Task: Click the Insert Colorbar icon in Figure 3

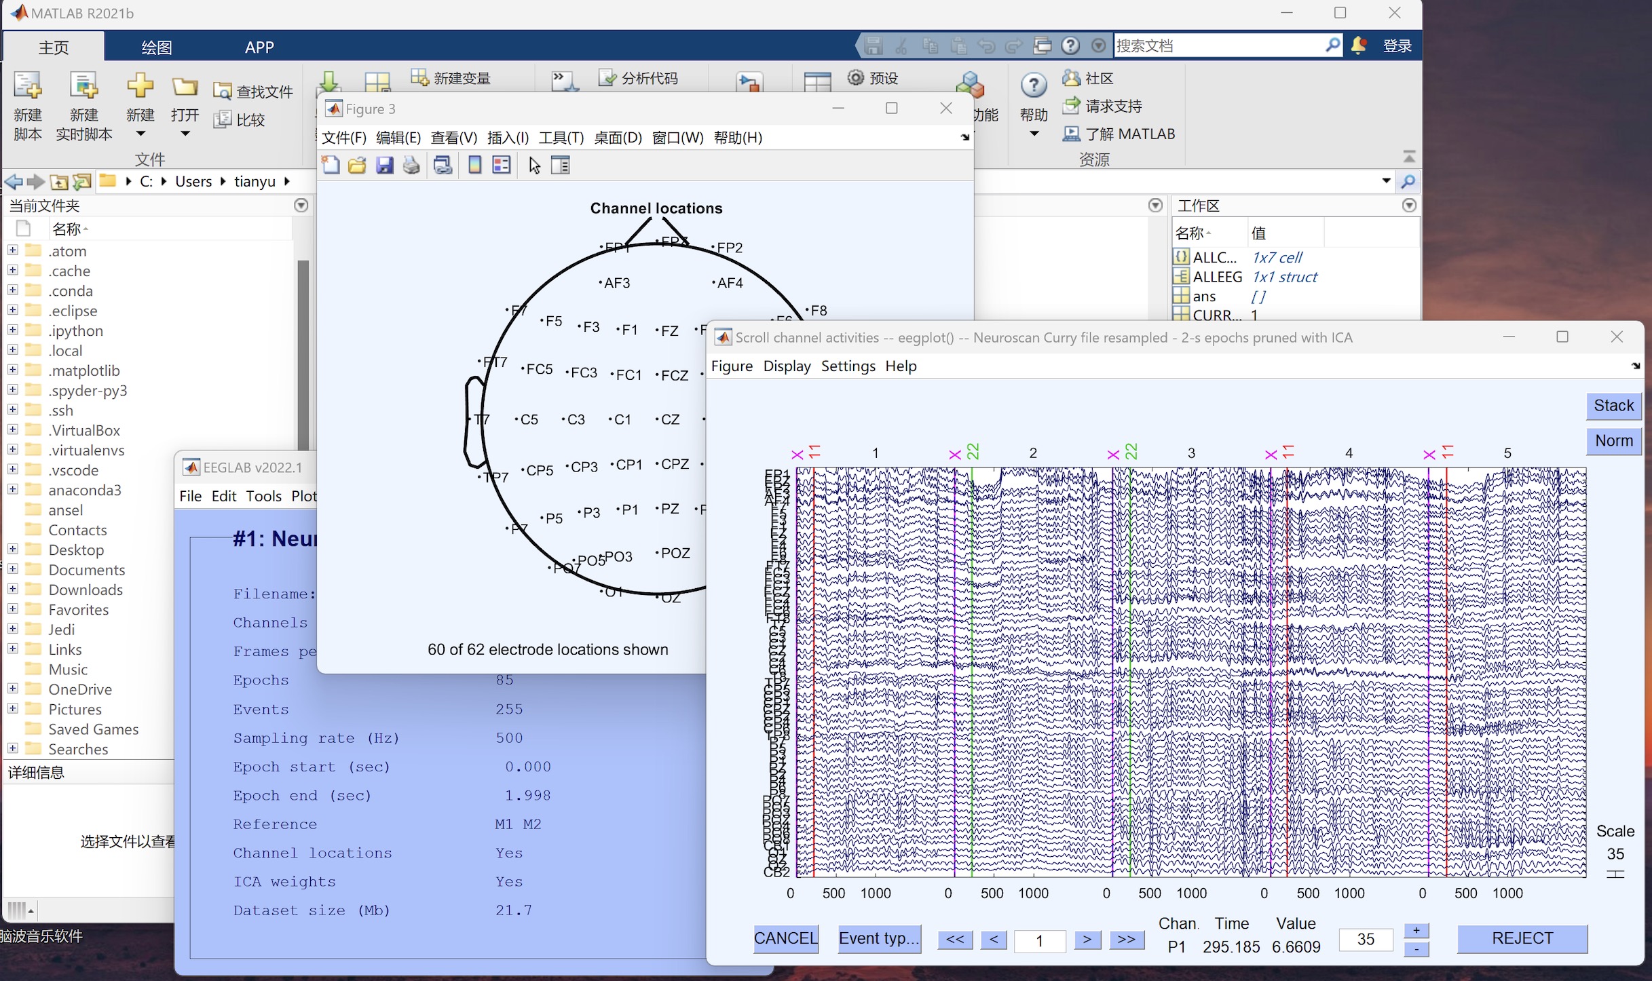Action: point(474,166)
